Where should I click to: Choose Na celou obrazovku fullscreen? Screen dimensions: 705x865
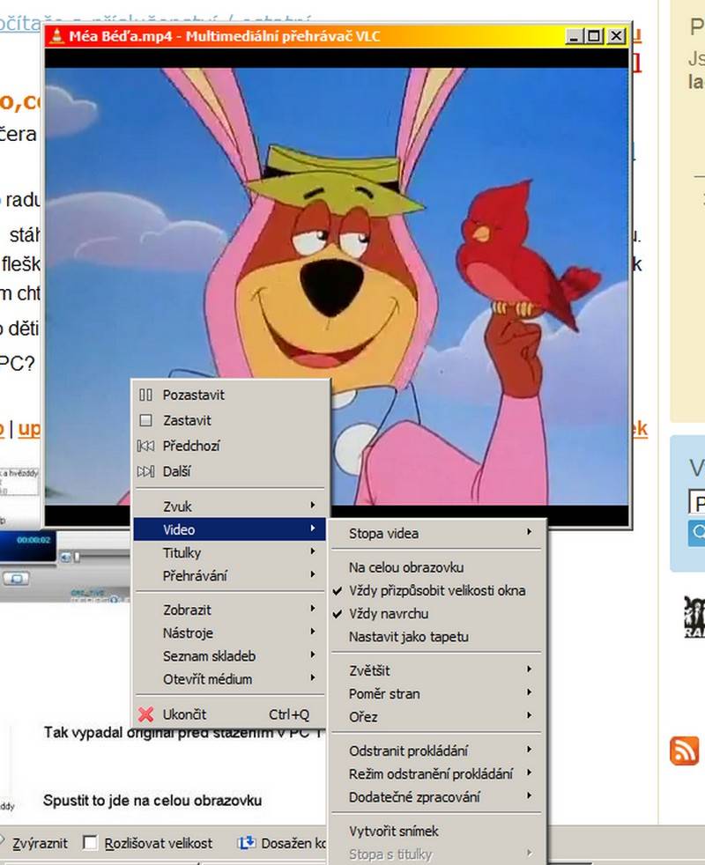pyautogui.click(x=436, y=567)
